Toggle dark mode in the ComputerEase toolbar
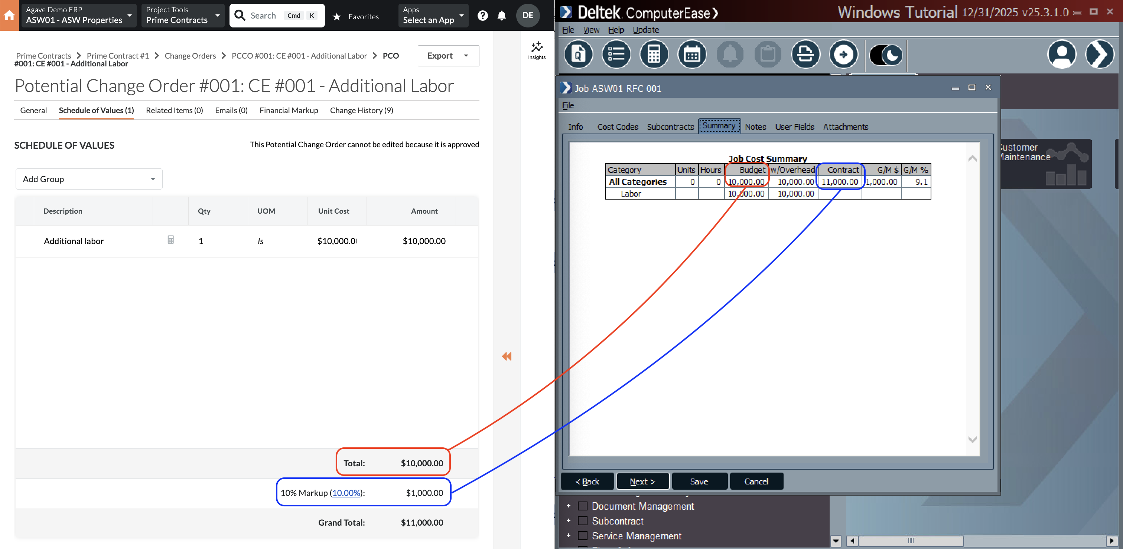Image resolution: width=1123 pixels, height=549 pixels. (x=885, y=55)
